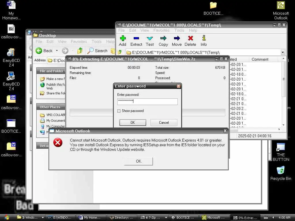Image resolution: width=295 pixels, height=221 pixels.
Task: Click the Forward arrow in Desktop explorer window
Action: (65, 51)
